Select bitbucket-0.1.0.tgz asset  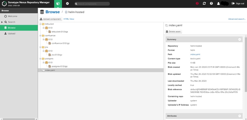(60, 32)
